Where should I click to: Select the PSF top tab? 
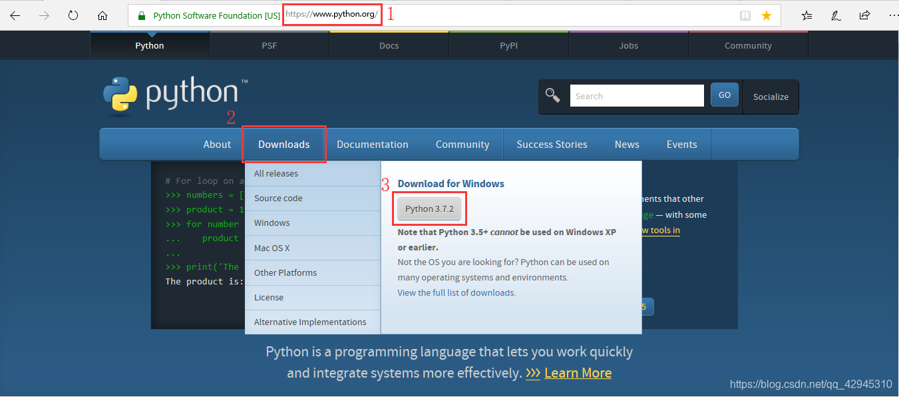click(270, 45)
